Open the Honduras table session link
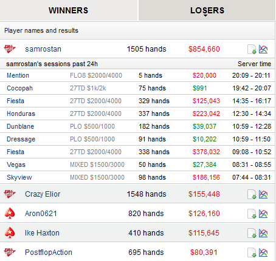The width and height of the screenshot is (276, 261). coord(21,114)
